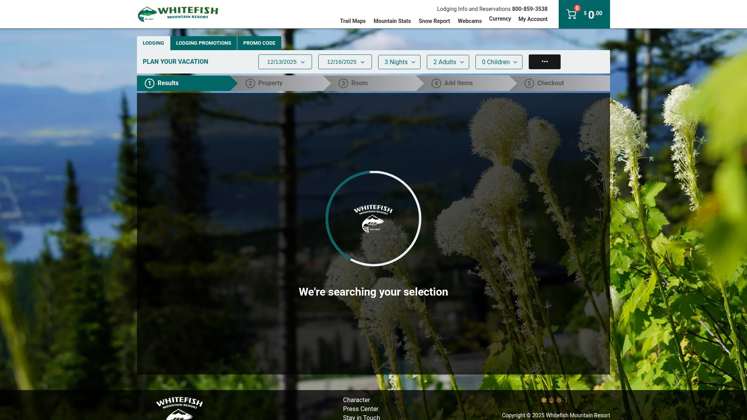Expand the 2 Adults dropdown
747x420 pixels.
point(448,62)
